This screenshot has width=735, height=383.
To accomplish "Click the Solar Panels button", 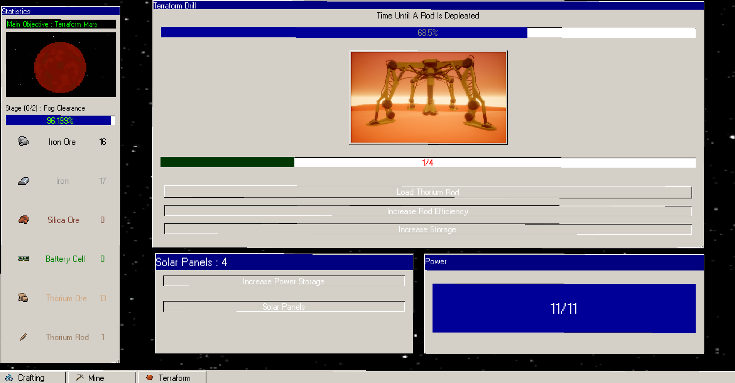I will pos(284,307).
